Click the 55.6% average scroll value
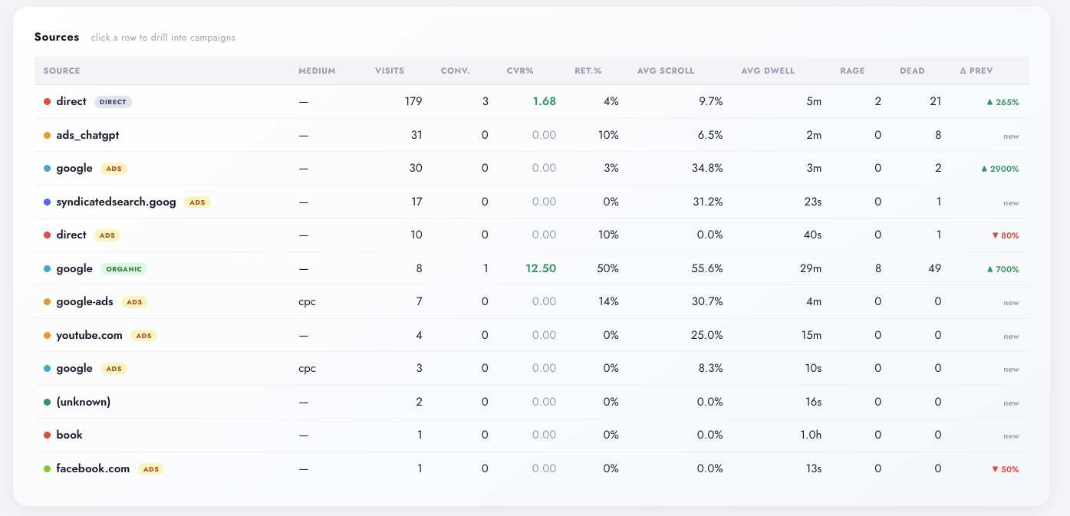Image resolution: width=1070 pixels, height=516 pixels. tap(707, 268)
